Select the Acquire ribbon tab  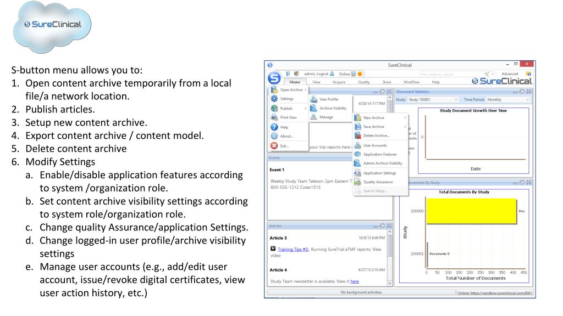pos(339,82)
